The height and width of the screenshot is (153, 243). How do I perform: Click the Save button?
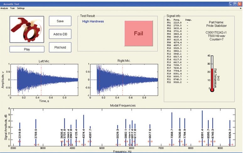pos(60,21)
